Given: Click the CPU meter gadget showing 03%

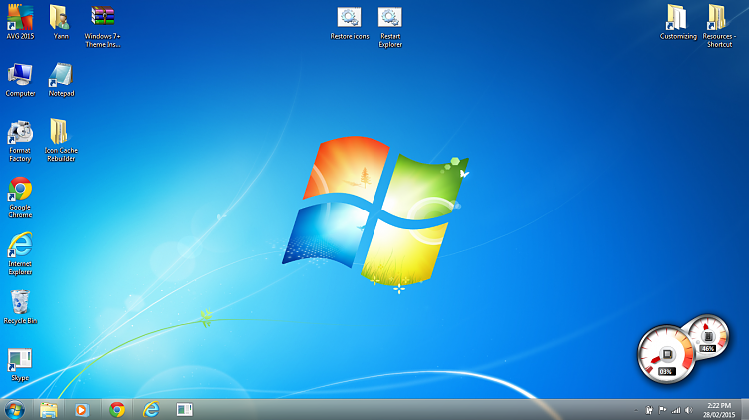Looking at the screenshot, I should [x=666, y=354].
